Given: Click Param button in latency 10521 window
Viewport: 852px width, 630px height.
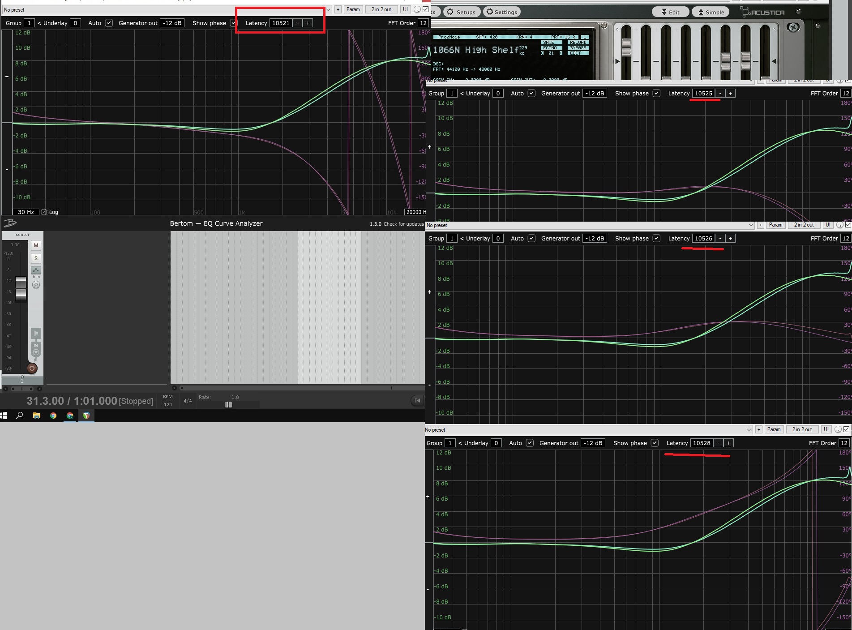Looking at the screenshot, I should point(353,9).
